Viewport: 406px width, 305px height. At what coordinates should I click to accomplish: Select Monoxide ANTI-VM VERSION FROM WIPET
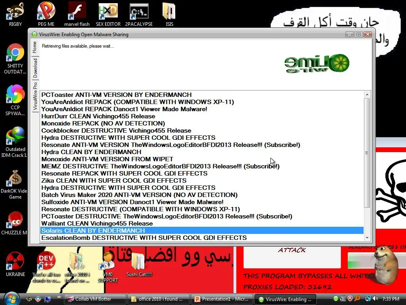(202, 159)
